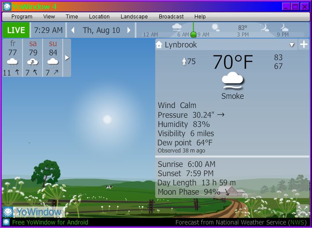Click the Sunset 7:59 PM line
This screenshot has width=312, height=228.
[x=186, y=174]
